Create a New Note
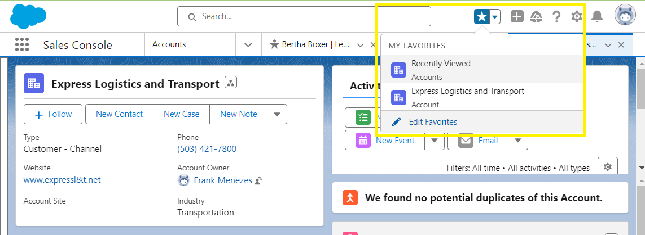The image size is (645, 235). 239,114
